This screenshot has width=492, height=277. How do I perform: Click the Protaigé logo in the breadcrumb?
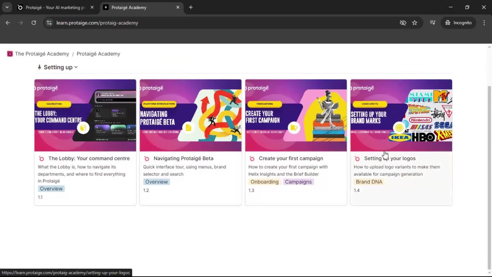click(10, 54)
